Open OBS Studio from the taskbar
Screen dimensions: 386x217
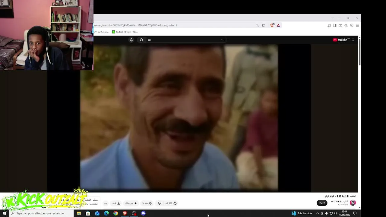click(x=134, y=213)
